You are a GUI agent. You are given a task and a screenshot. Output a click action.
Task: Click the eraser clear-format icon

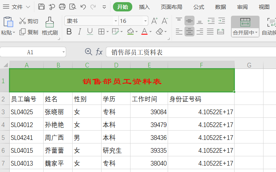159,32
